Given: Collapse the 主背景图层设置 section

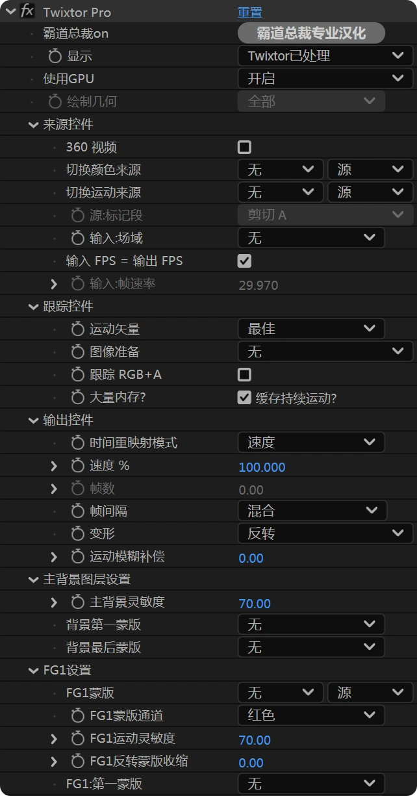Looking at the screenshot, I should click(33, 580).
